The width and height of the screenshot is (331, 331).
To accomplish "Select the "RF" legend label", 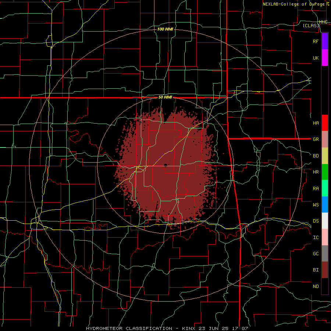I will click(x=316, y=41).
